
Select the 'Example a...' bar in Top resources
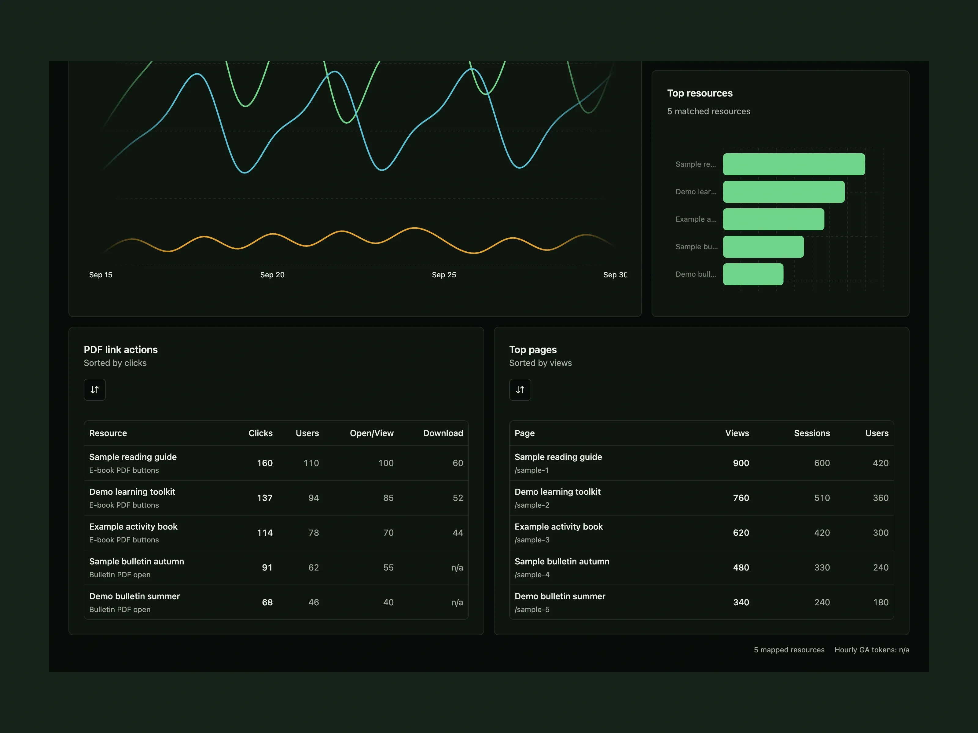774,219
